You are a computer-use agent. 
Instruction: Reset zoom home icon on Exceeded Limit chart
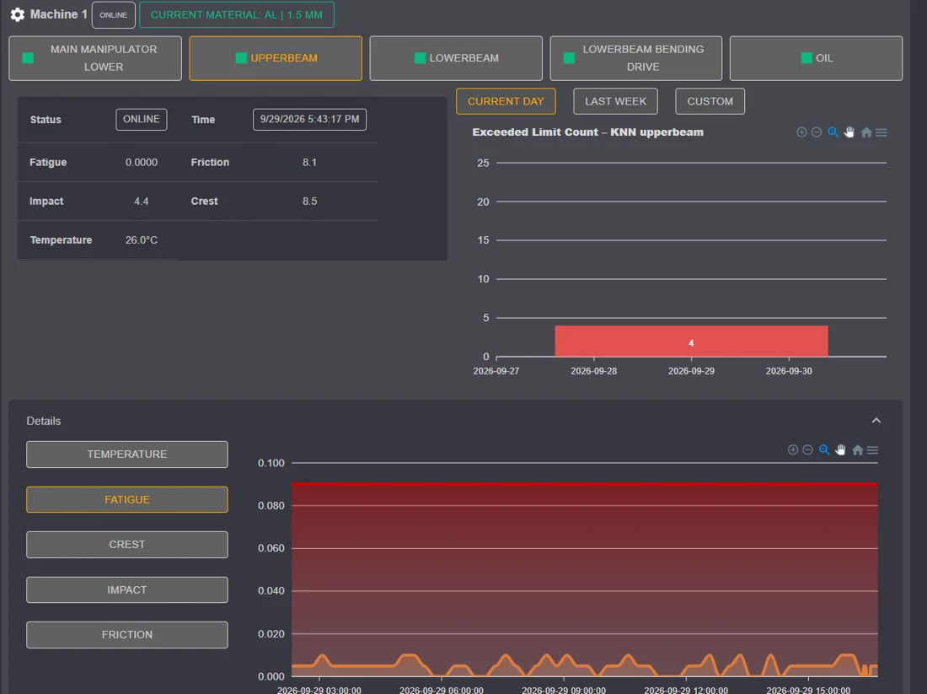click(x=866, y=132)
